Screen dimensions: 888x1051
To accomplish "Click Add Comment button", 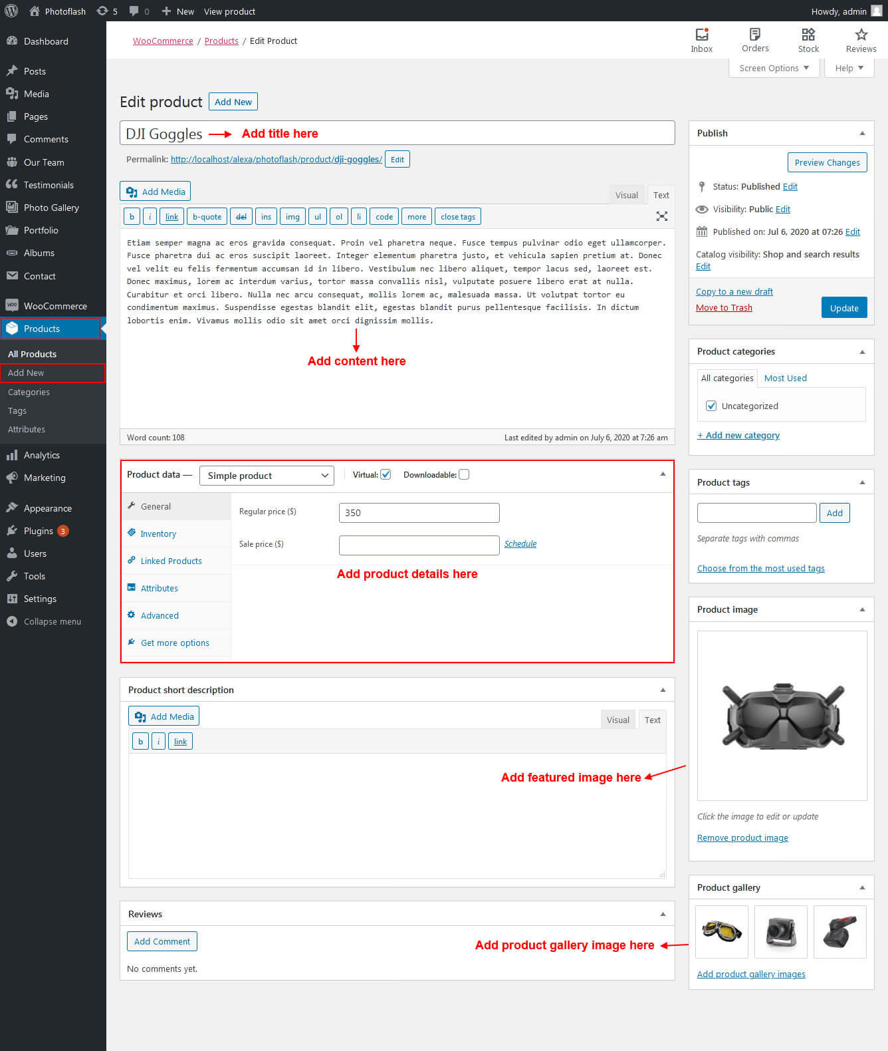I will pos(162,941).
